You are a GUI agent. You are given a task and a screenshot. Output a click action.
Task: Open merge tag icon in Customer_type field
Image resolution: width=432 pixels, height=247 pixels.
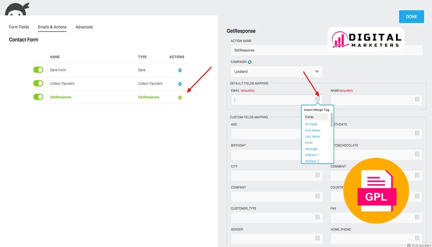coord(318,217)
